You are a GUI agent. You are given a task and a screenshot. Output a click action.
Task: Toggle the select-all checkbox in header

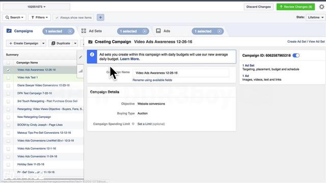[x=8, y=63]
